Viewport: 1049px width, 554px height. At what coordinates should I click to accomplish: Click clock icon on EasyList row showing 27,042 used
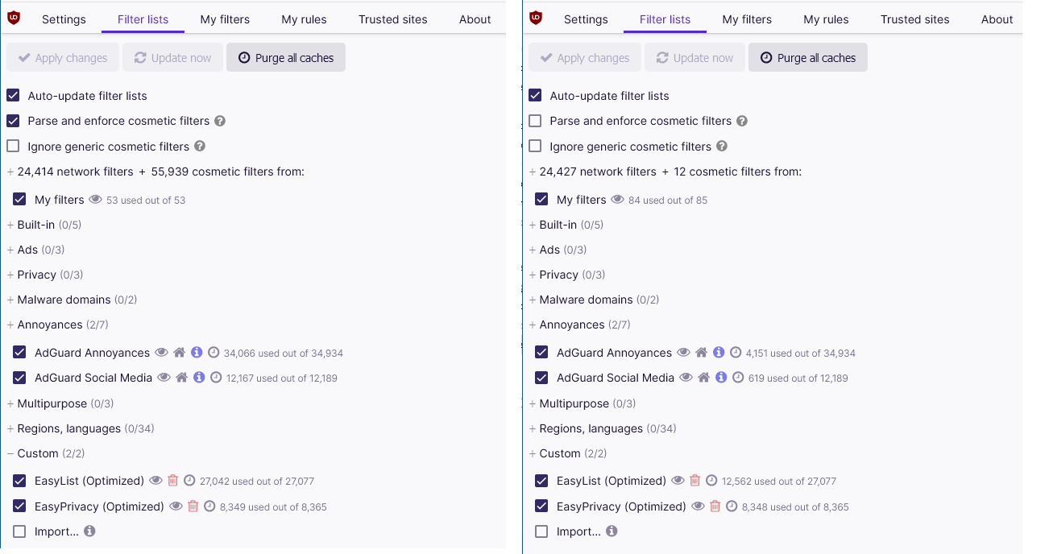pos(189,481)
